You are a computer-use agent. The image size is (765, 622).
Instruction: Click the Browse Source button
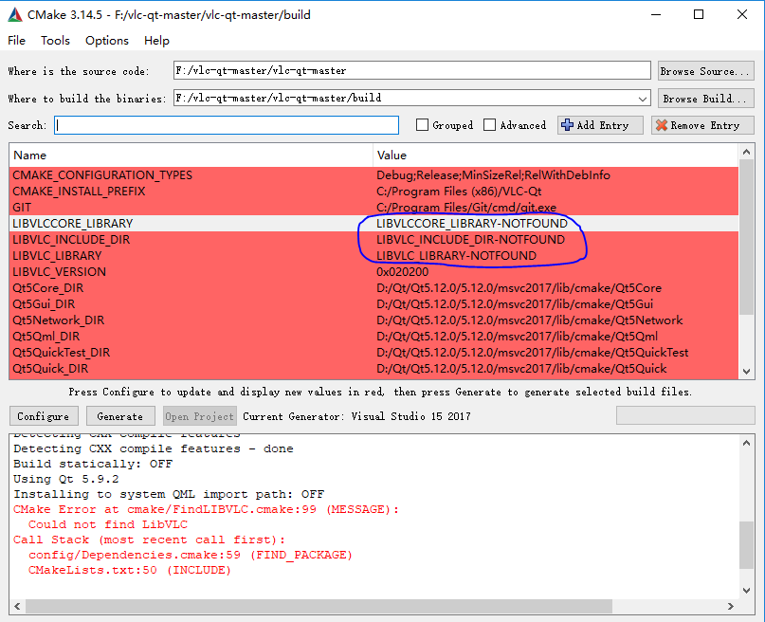coord(705,71)
